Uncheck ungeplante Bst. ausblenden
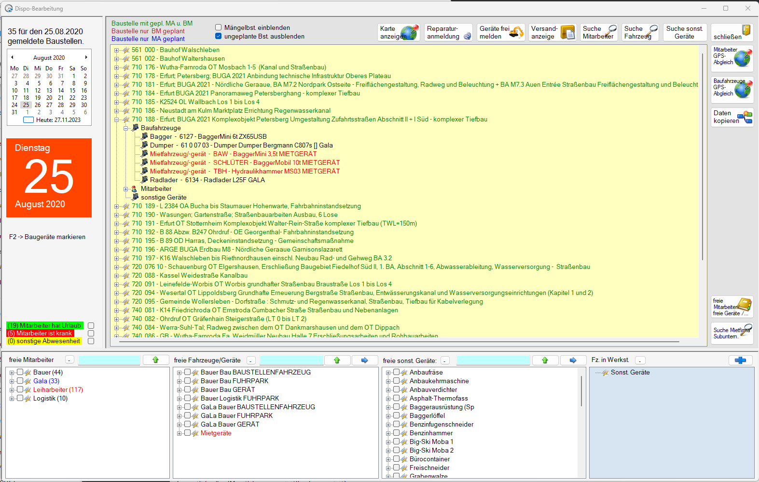The image size is (759, 482). pyautogui.click(x=218, y=36)
